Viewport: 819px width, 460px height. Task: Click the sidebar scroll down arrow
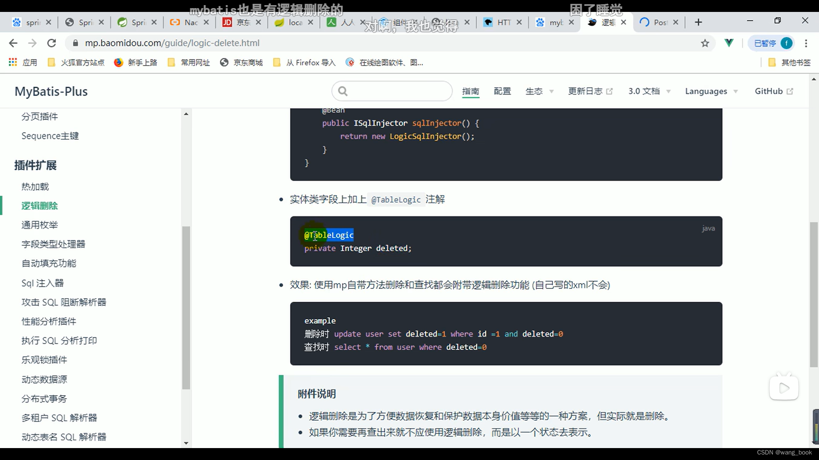tap(186, 443)
